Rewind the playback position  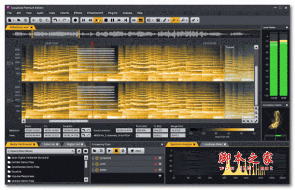(90, 20)
